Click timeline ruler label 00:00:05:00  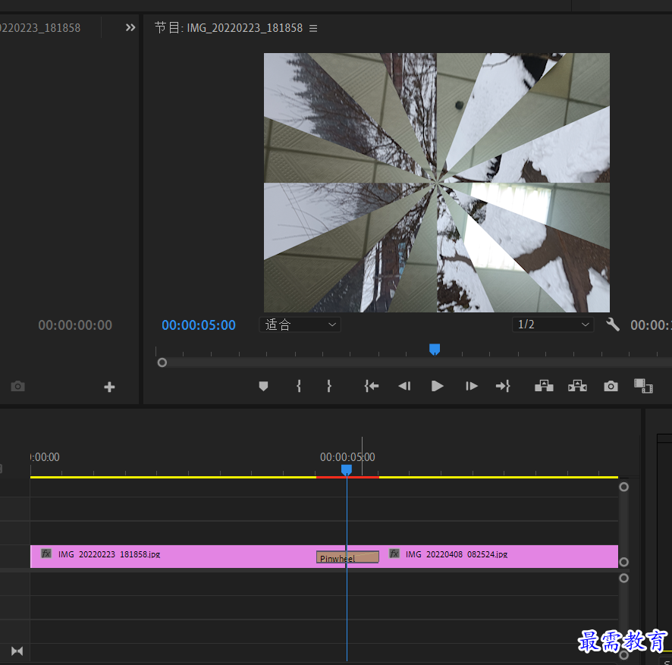(x=347, y=457)
